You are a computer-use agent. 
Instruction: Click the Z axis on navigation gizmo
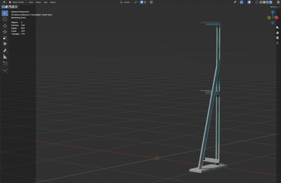[272, 12]
